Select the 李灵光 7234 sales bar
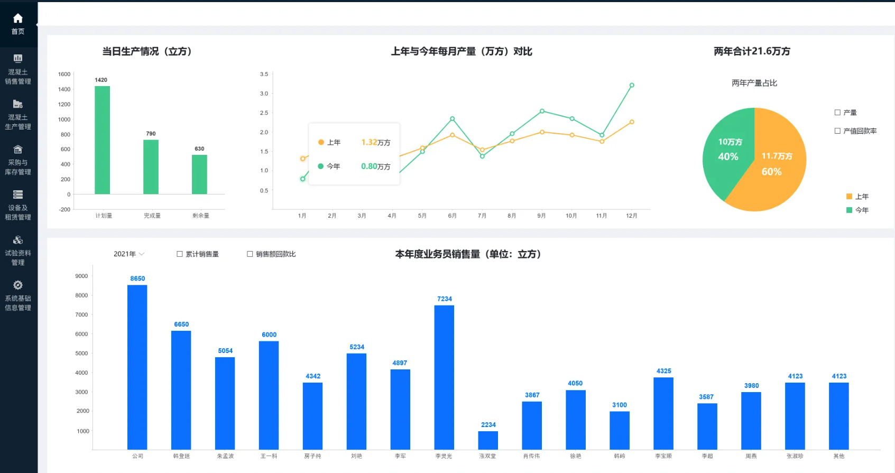 (445, 377)
